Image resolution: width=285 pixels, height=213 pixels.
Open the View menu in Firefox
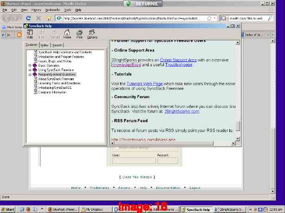pos(24,10)
